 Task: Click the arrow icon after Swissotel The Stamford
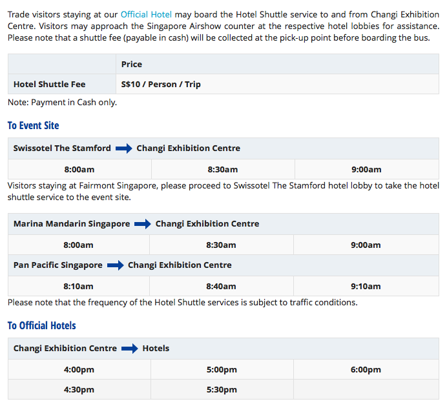[123, 148]
